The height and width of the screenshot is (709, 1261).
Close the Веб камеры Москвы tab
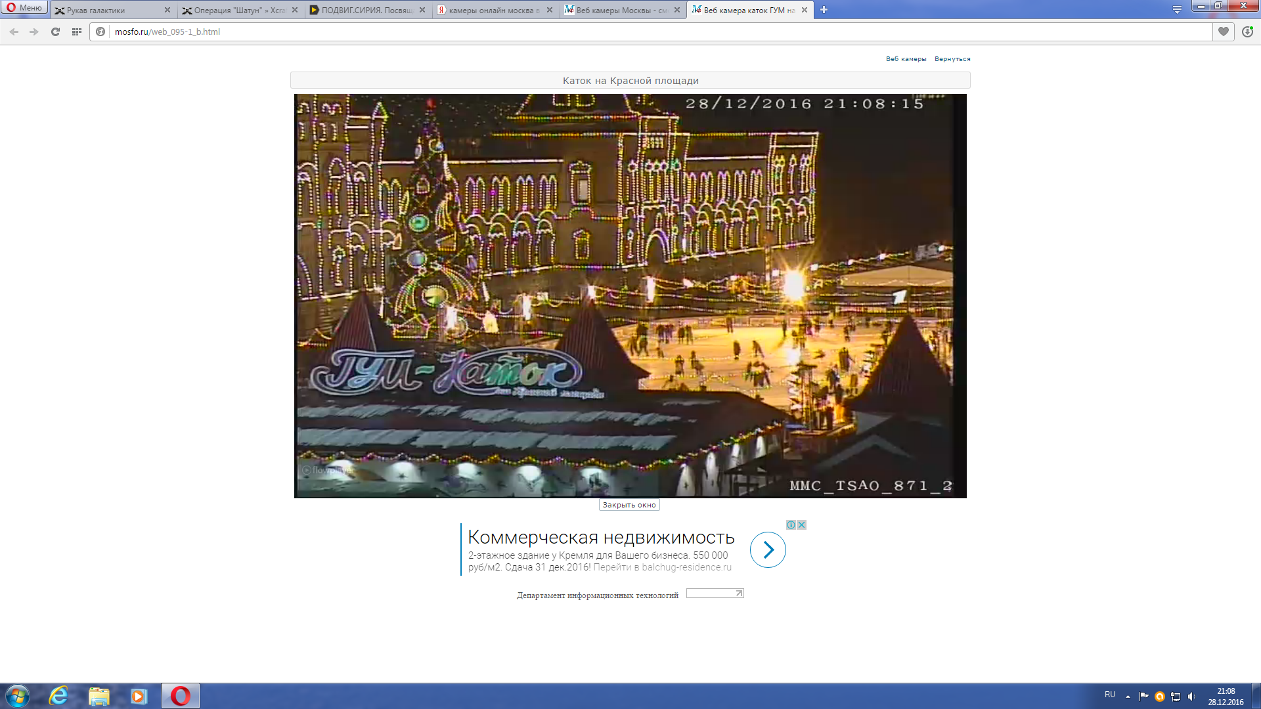pos(677,10)
